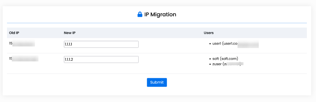The image size is (316, 102).
Task: Select the 'soft (soft.com)' user entry
Action: coord(225,59)
